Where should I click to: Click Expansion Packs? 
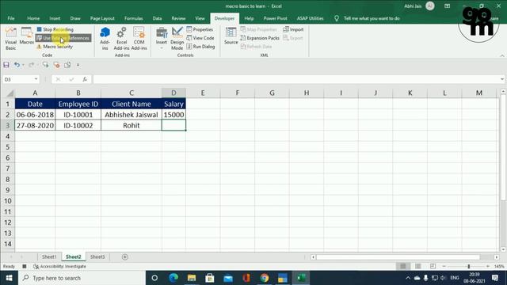(x=260, y=38)
